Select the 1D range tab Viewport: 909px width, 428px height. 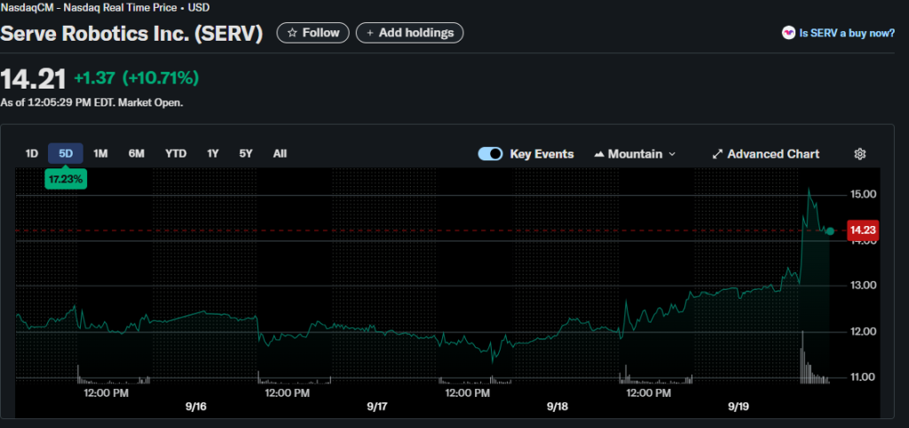[x=31, y=154]
